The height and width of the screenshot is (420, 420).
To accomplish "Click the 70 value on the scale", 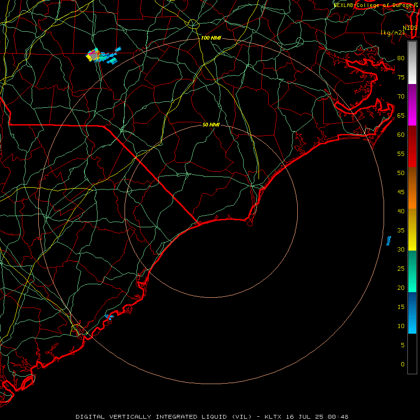I will tap(401, 97).
